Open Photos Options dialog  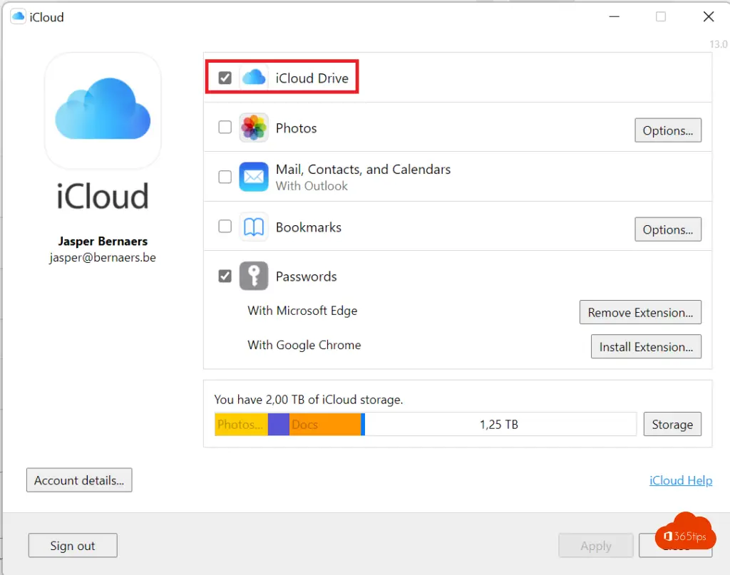[x=667, y=130]
